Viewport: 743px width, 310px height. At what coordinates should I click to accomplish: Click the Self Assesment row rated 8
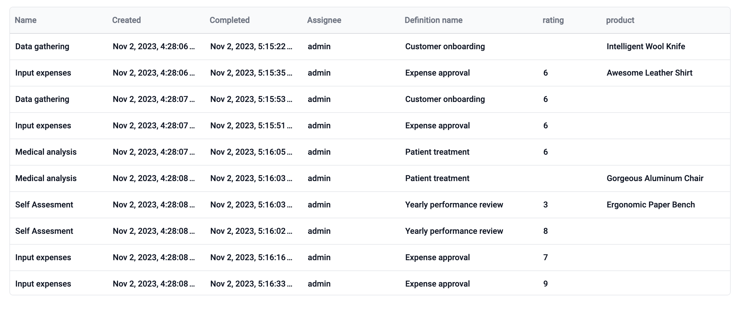point(44,231)
